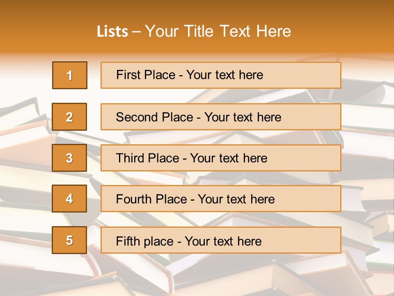Select the number 2 box
This screenshot has width=394, height=296.
pyautogui.click(x=69, y=117)
